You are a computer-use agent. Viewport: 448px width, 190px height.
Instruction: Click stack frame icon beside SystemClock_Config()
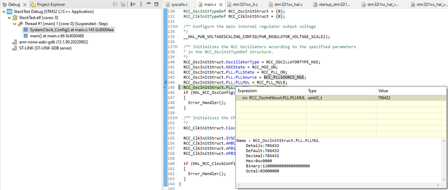(x=26, y=30)
